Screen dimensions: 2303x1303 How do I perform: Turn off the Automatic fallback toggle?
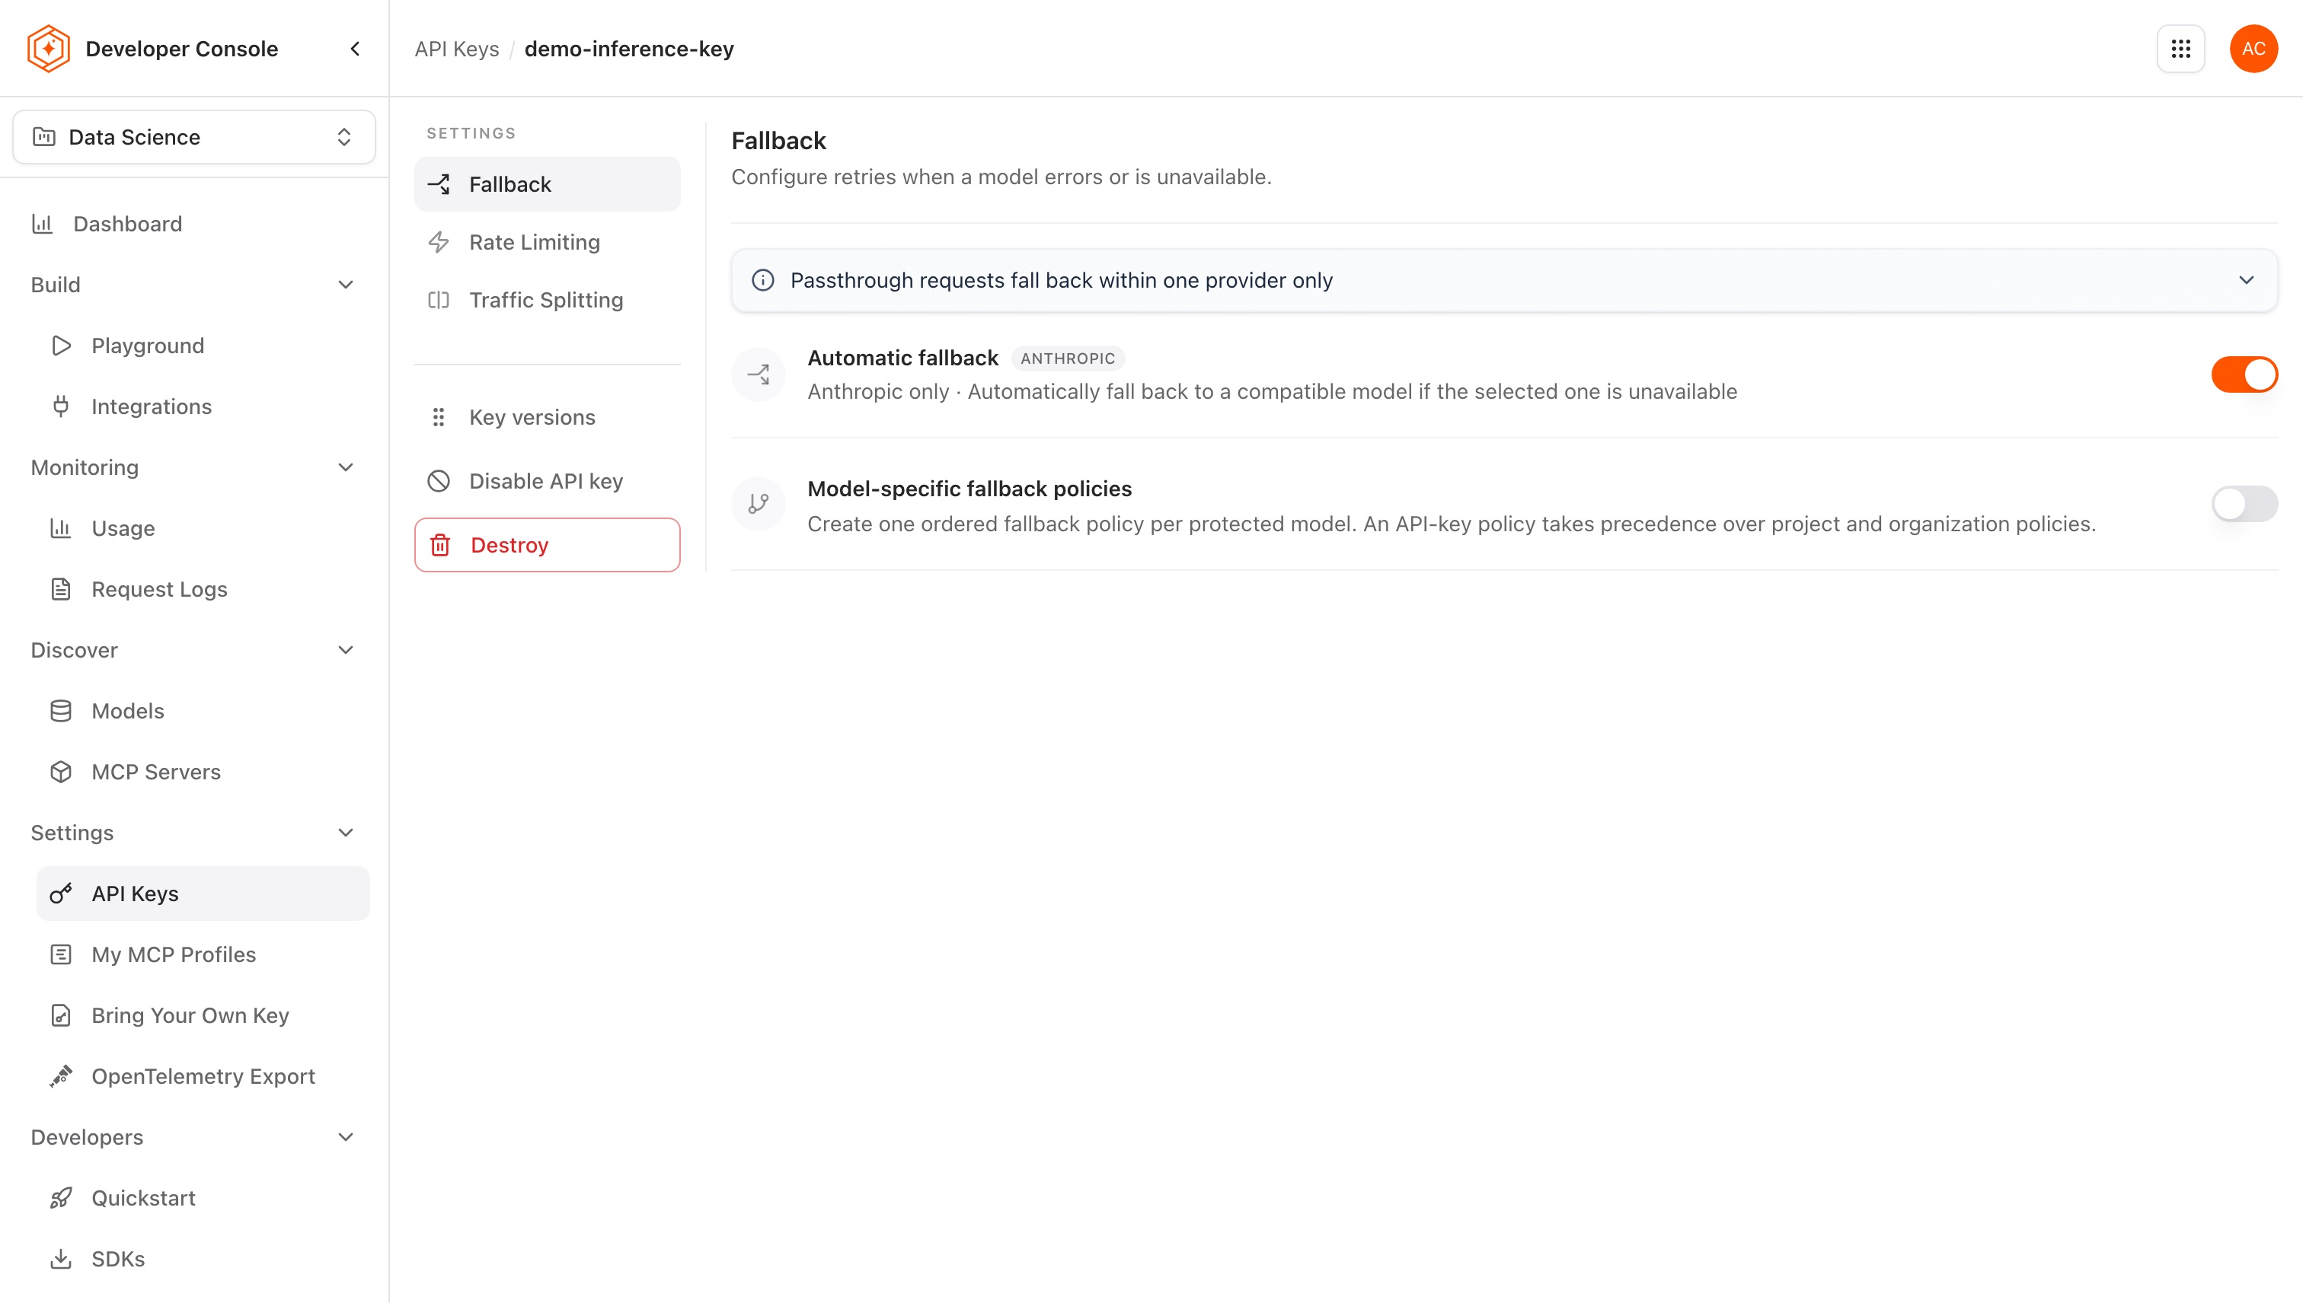[2244, 374]
